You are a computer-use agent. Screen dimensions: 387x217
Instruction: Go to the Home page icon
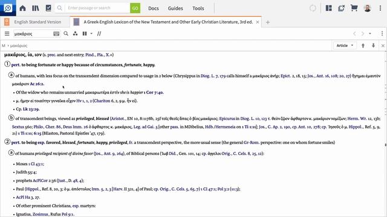pyautogui.click(x=22, y=8)
